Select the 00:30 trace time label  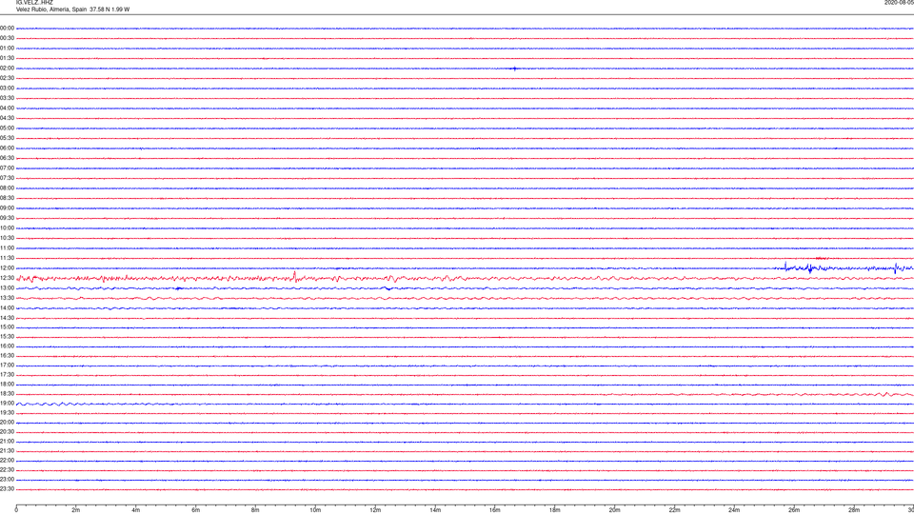tap(7, 38)
